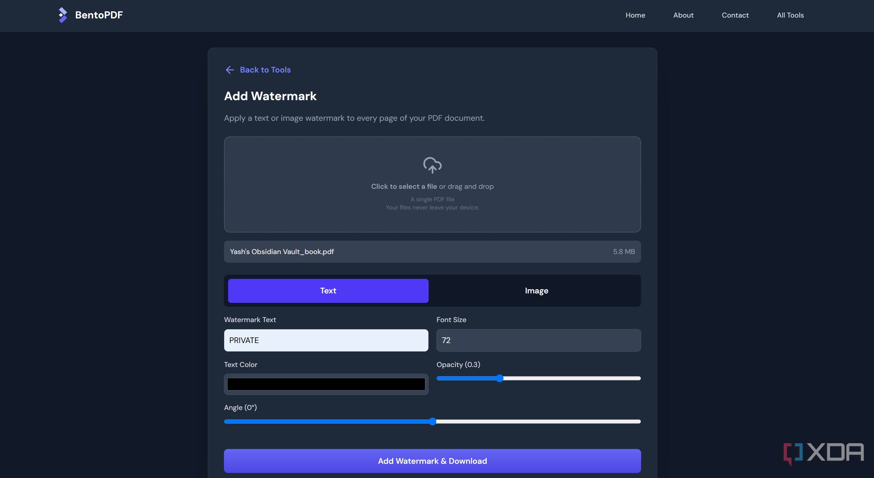Click the 5.8 MB file size
The image size is (874, 478).
point(624,252)
